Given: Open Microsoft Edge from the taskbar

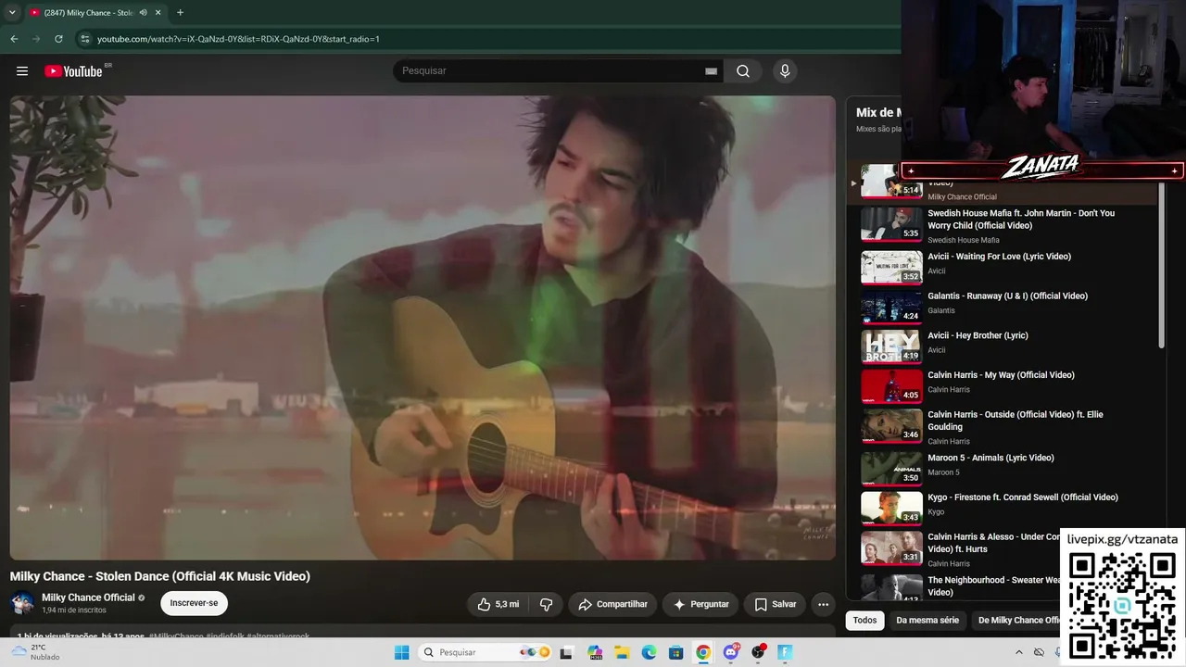Looking at the screenshot, I should pyautogui.click(x=650, y=652).
